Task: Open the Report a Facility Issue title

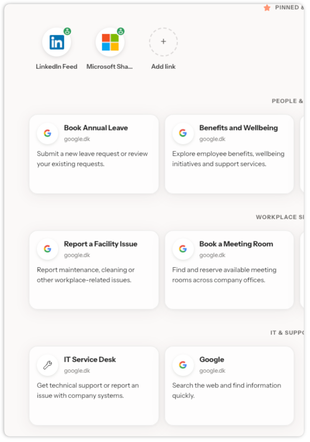Action: (x=101, y=244)
